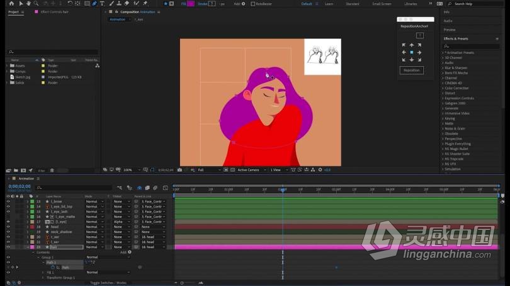Switch to the Learn workspace

tap(329, 4)
